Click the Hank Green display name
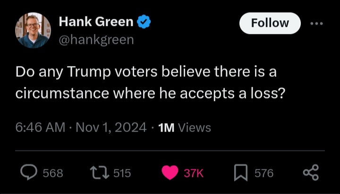The width and height of the screenshot is (340, 194). pos(96,22)
